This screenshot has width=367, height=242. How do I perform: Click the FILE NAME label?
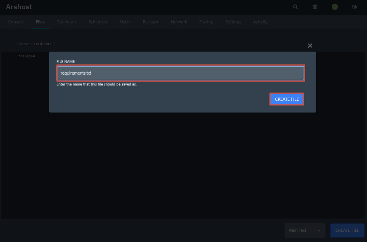pyautogui.click(x=65, y=61)
